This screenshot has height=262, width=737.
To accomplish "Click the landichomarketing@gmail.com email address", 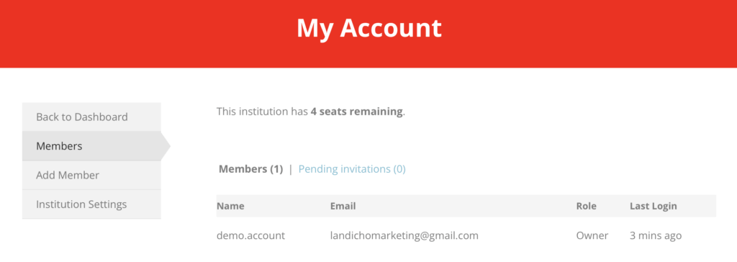I will [404, 235].
